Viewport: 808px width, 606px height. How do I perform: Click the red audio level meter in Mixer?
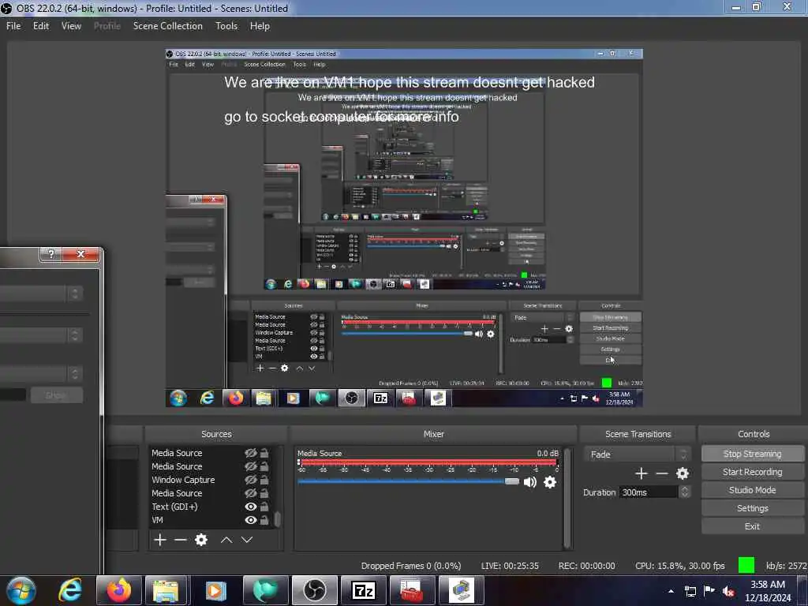(428, 462)
